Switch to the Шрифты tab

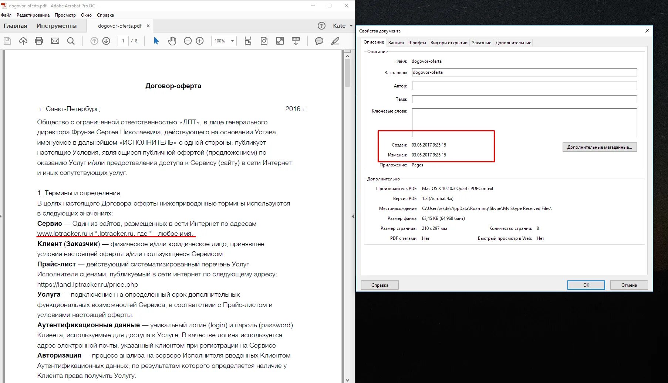pos(417,43)
